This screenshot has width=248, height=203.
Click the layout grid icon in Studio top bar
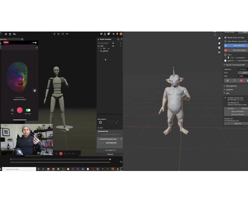(101, 34)
